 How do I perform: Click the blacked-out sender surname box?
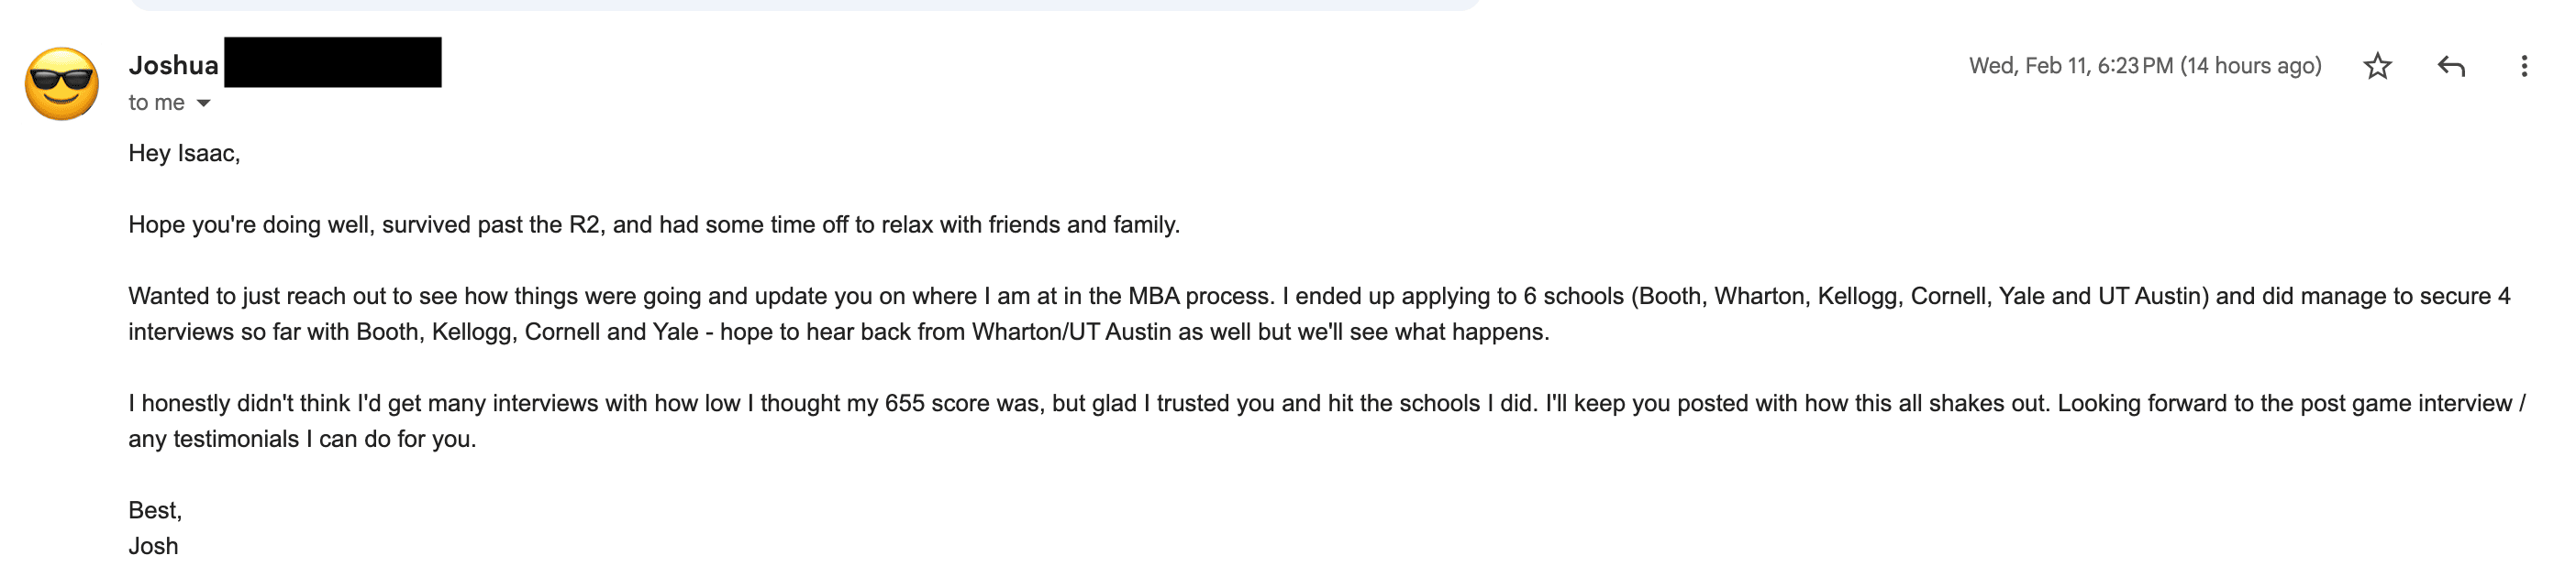click(x=332, y=62)
